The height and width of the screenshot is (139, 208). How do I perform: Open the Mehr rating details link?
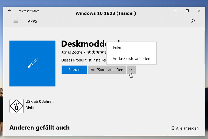30,107
